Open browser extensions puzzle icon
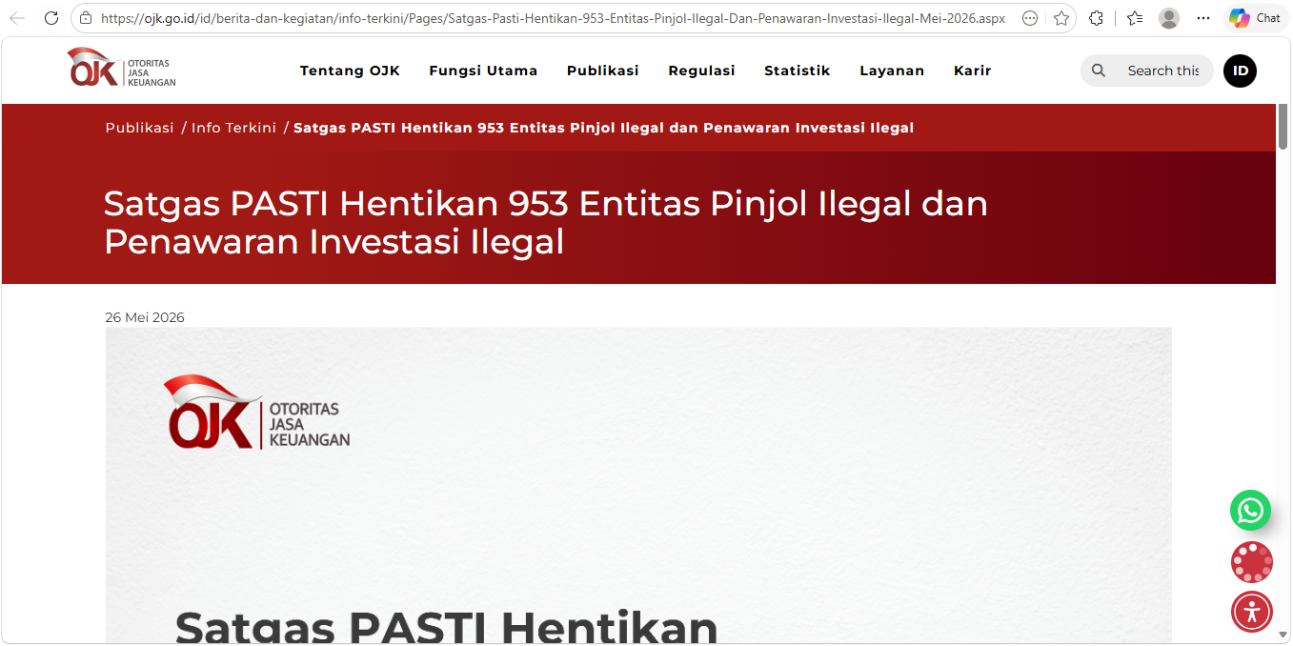 click(1097, 18)
